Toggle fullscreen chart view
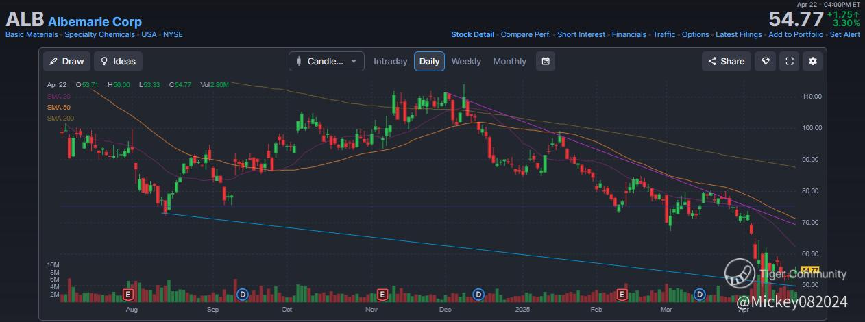The width and height of the screenshot is (865, 322). (790, 61)
